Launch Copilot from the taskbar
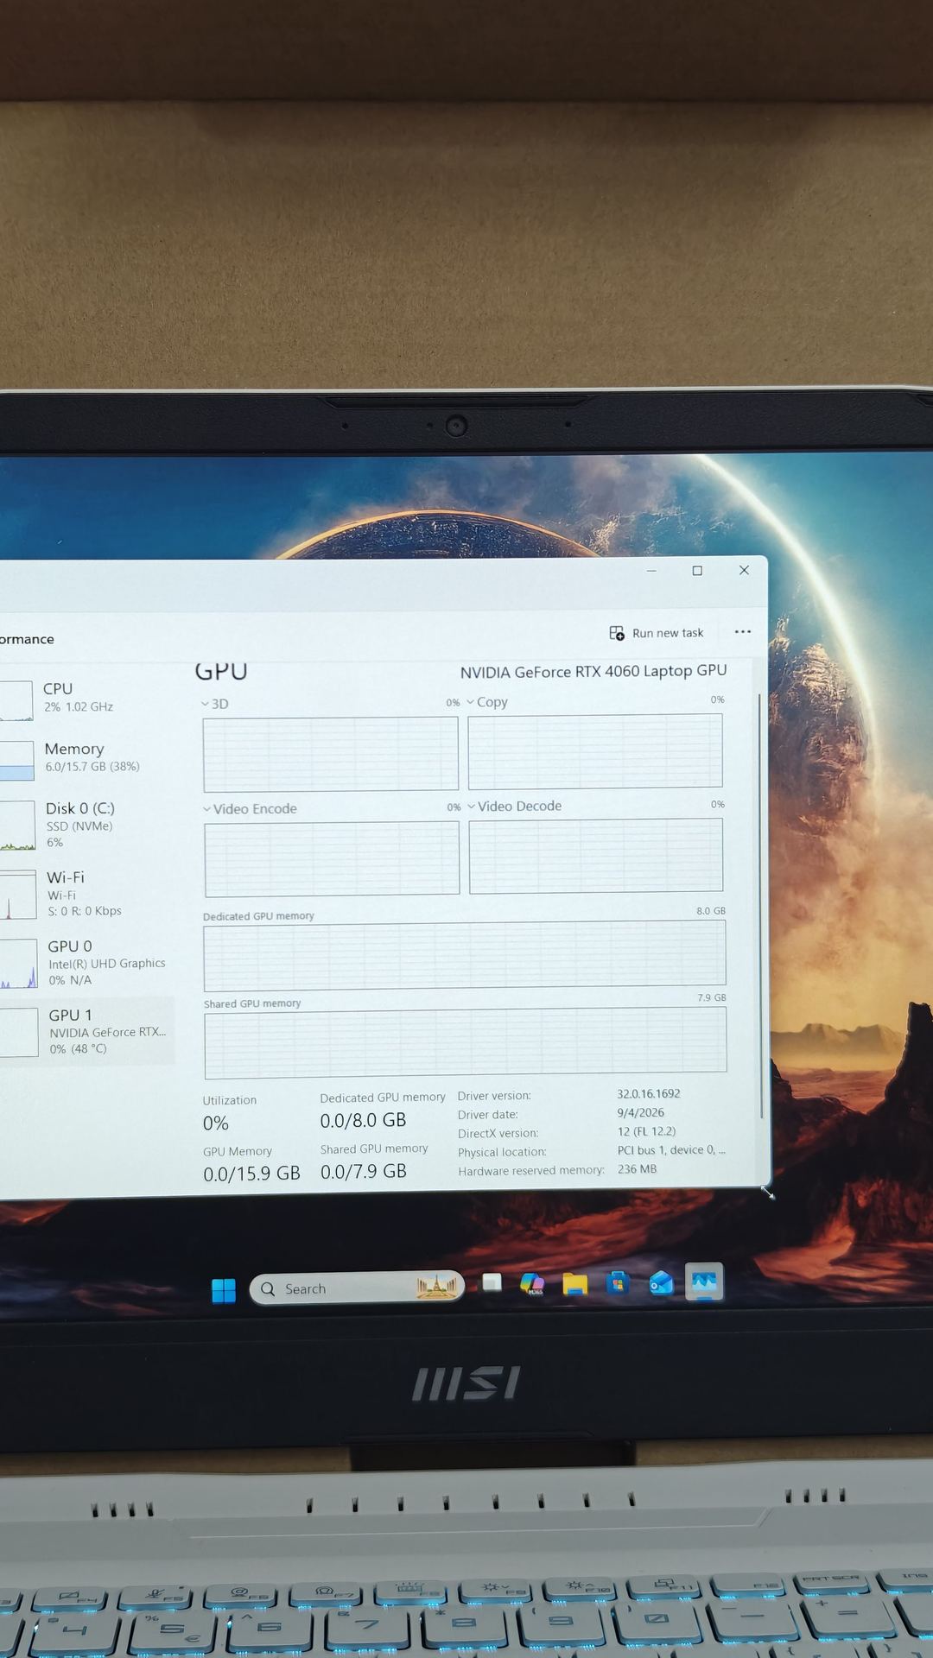The width and height of the screenshot is (933, 1658). [x=532, y=1284]
